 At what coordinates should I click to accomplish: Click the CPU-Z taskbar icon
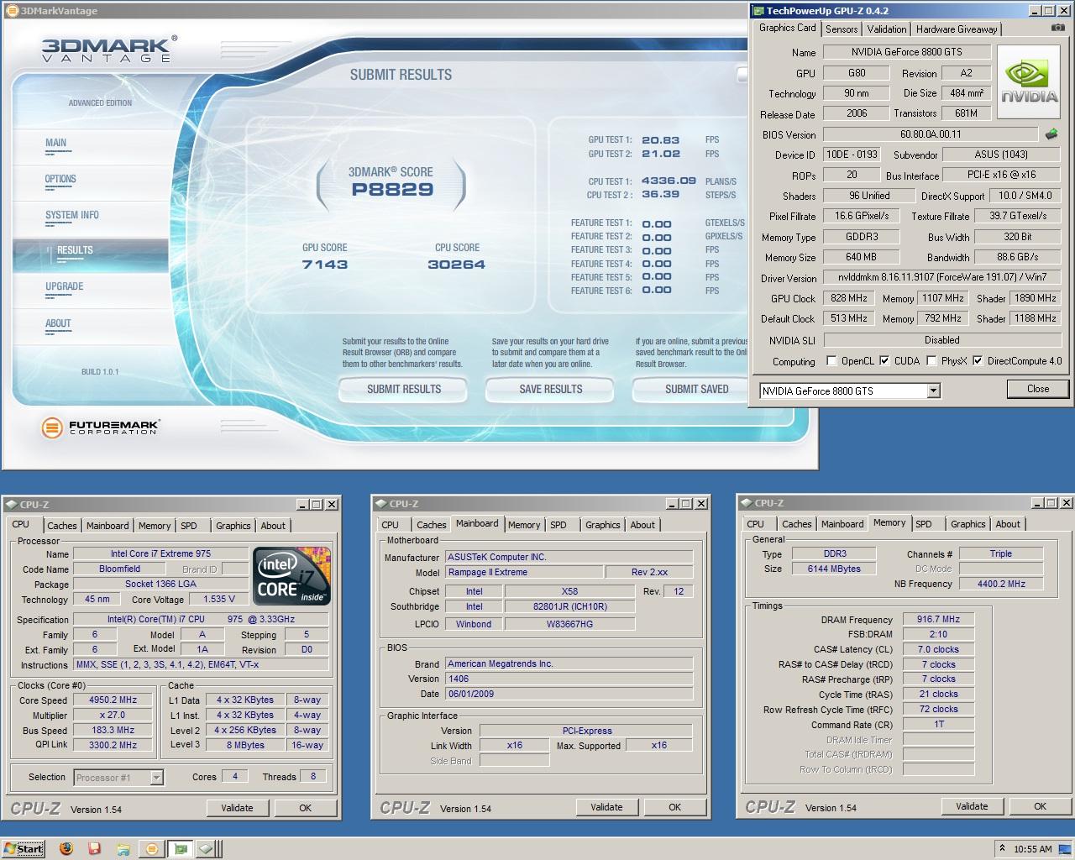(x=206, y=848)
